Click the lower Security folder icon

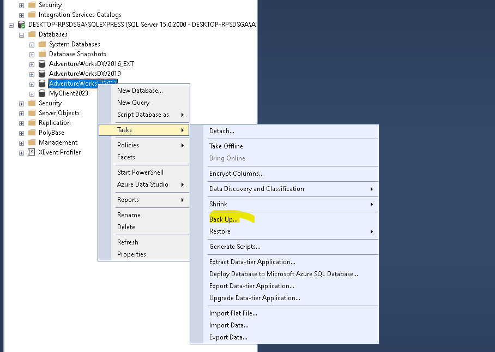32,103
